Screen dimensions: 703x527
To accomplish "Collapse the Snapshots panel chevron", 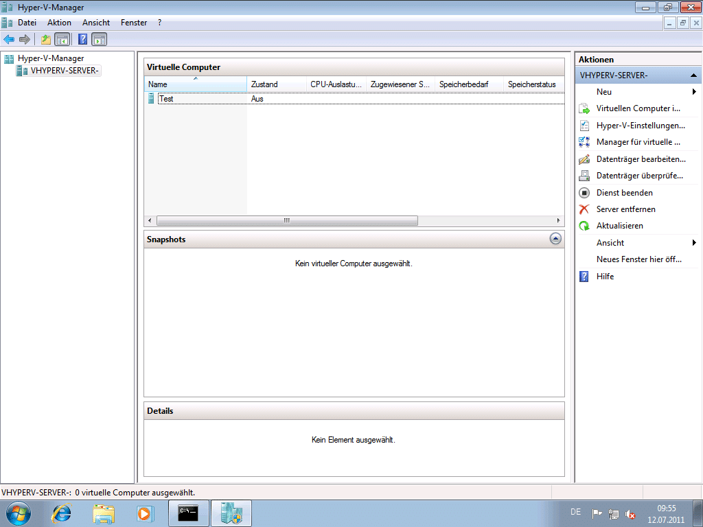I will pyautogui.click(x=555, y=239).
